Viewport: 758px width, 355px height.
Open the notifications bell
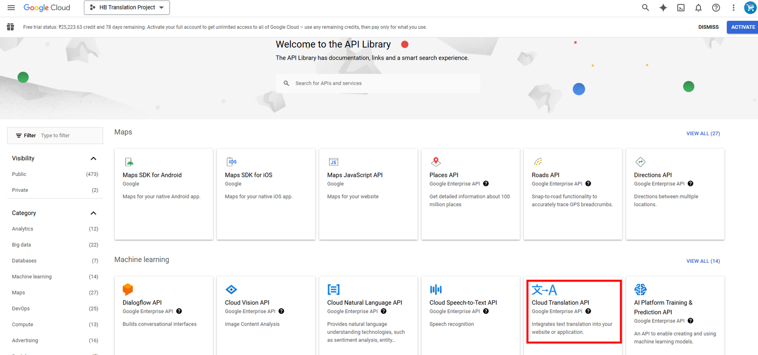[x=698, y=8]
